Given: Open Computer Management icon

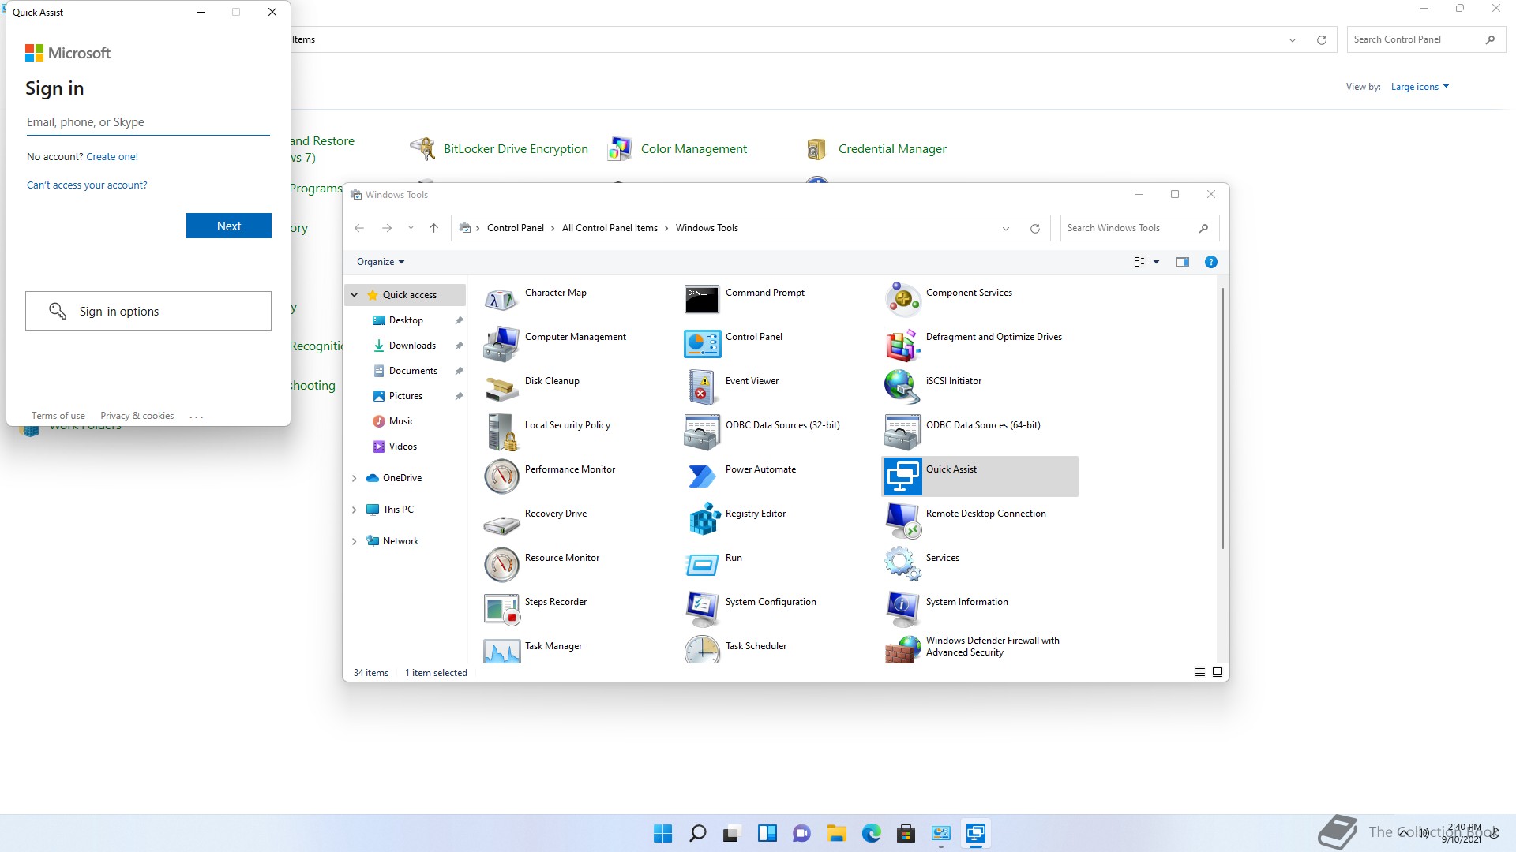Looking at the screenshot, I should pyautogui.click(x=501, y=344).
